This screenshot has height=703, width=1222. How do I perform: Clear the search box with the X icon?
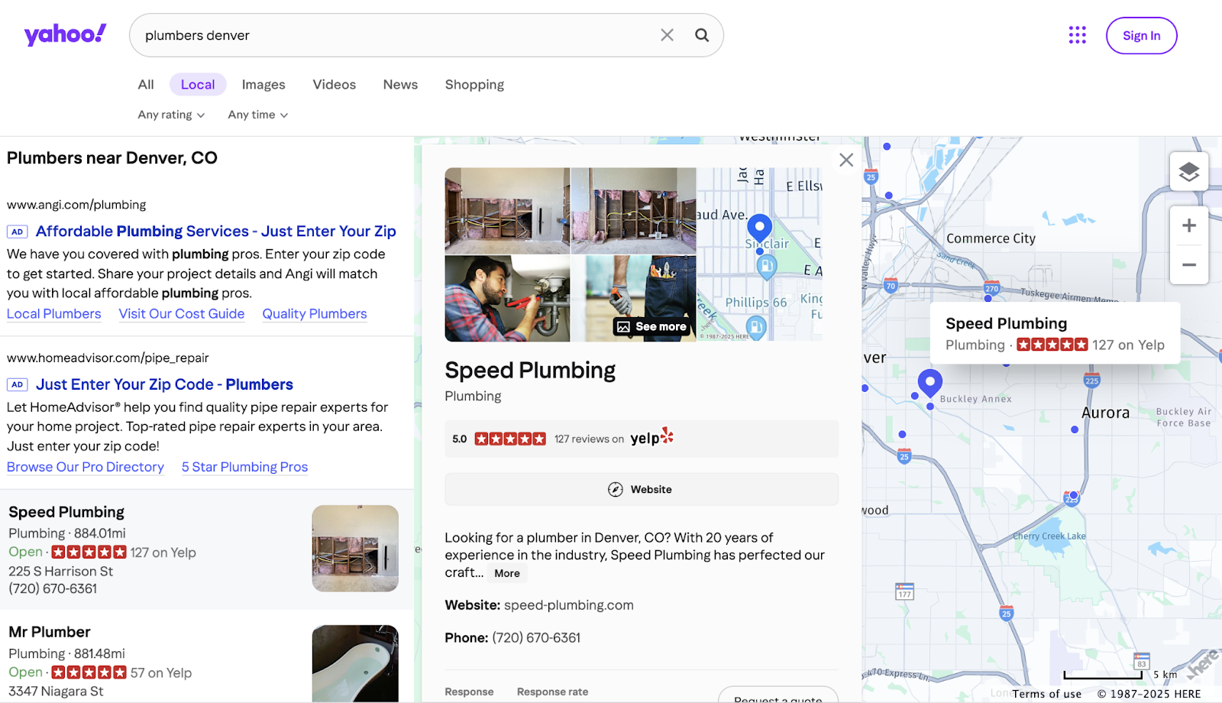[667, 34]
